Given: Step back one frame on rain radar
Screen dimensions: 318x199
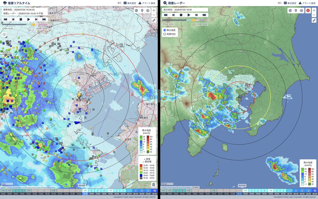Looking at the screenshot, I should pyautogui.click(x=173, y=15).
